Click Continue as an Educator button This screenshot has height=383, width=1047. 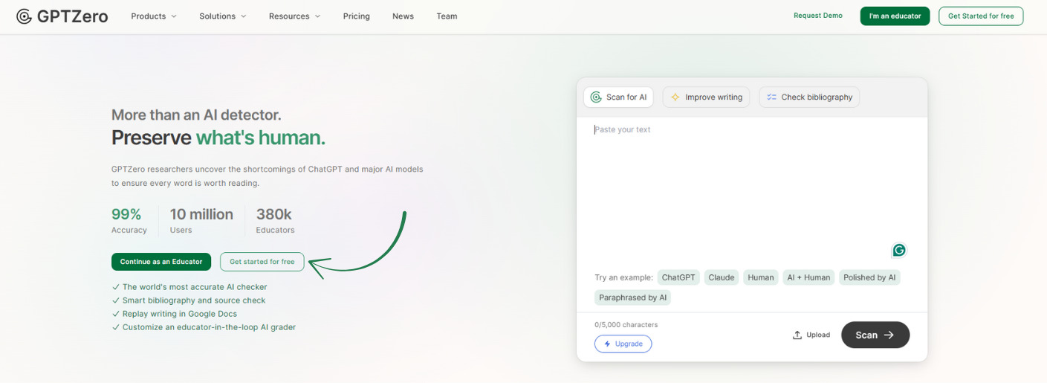coord(161,262)
